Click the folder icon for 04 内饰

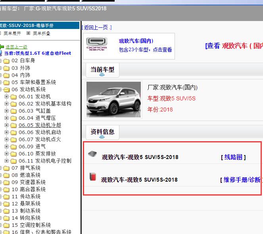pyautogui.click(x=6, y=75)
